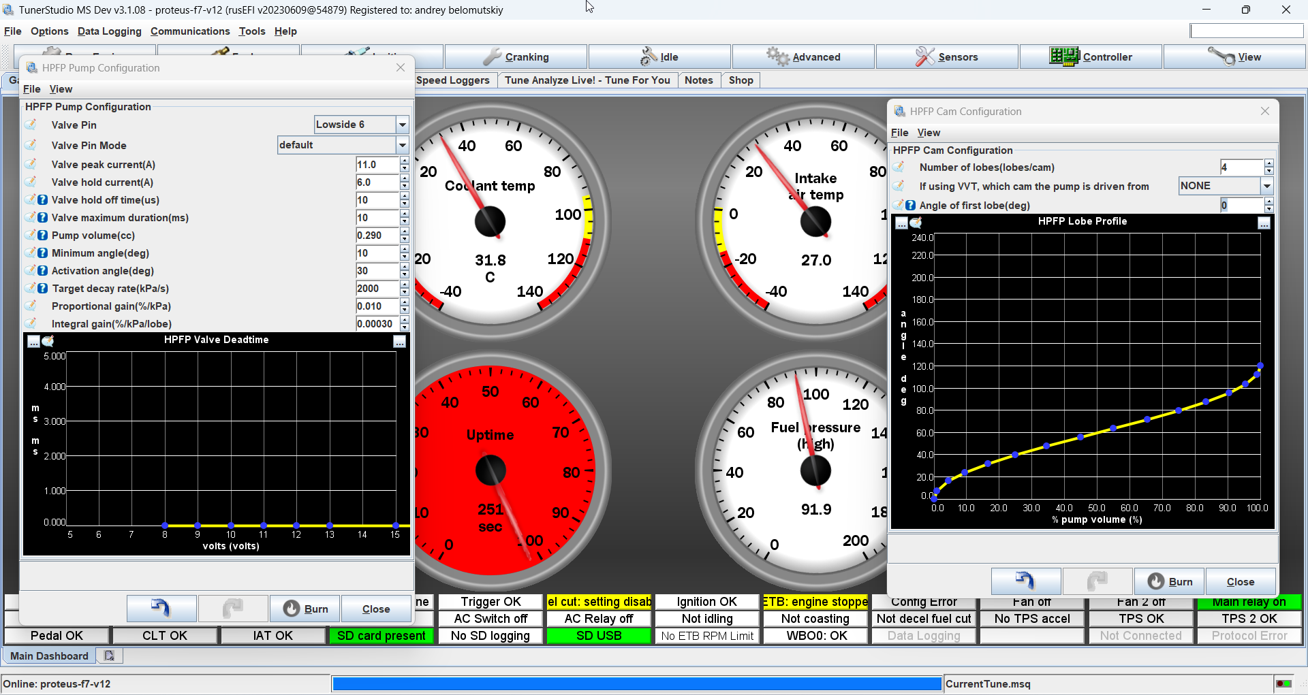Viewport: 1308px width, 695px height.
Task: Click Burn in HPFP Cam Configuration
Action: pos(1170,581)
